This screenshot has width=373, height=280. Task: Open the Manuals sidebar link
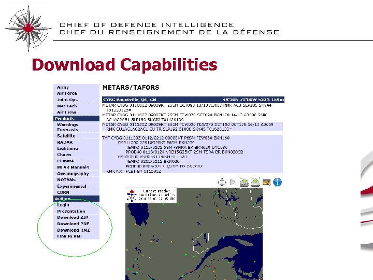pos(73,167)
